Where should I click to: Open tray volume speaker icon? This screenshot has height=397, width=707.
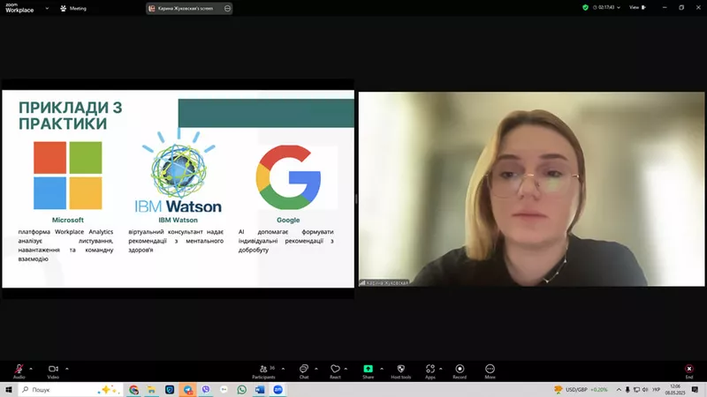pyautogui.click(x=645, y=390)
